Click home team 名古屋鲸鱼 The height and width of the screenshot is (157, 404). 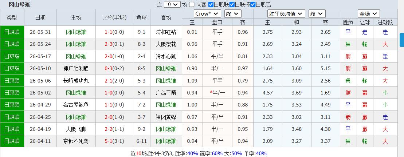point(76,105)
